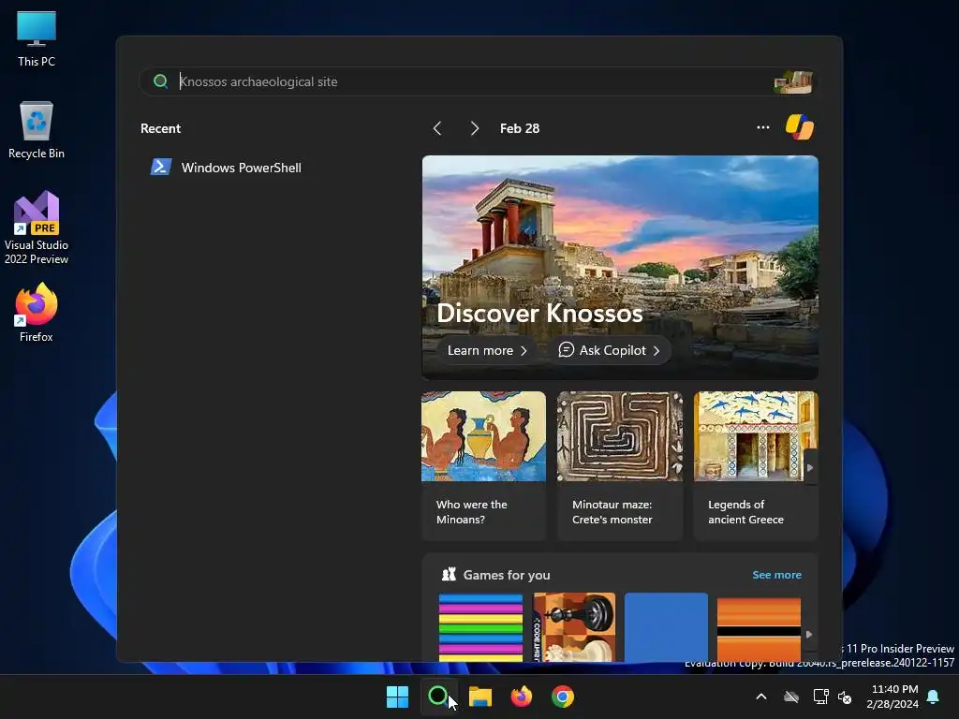Viewport: 959px width, 719px height.
Task: Open the Windows Start button
Action: tap(397, 697)
